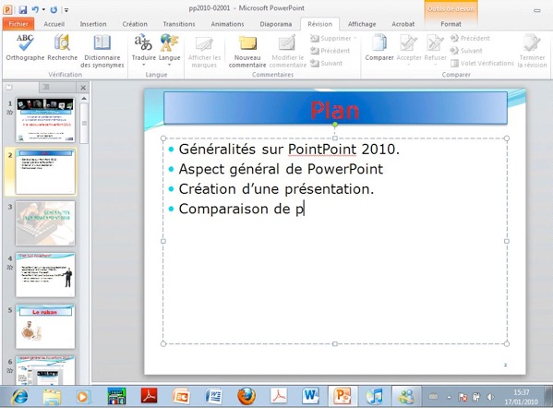This screenshot has height=408, width=553.
Task: Open Quick Access Toolbar customization dropdown
Action: pos(66,10)
